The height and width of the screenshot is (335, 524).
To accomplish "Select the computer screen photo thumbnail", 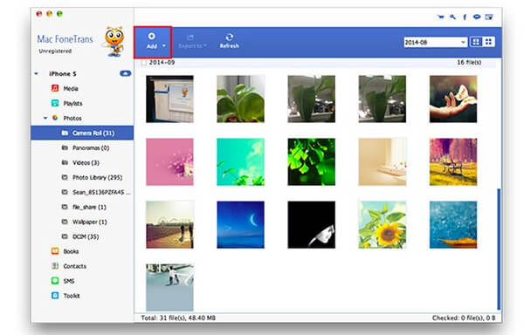I will point(169,99).
